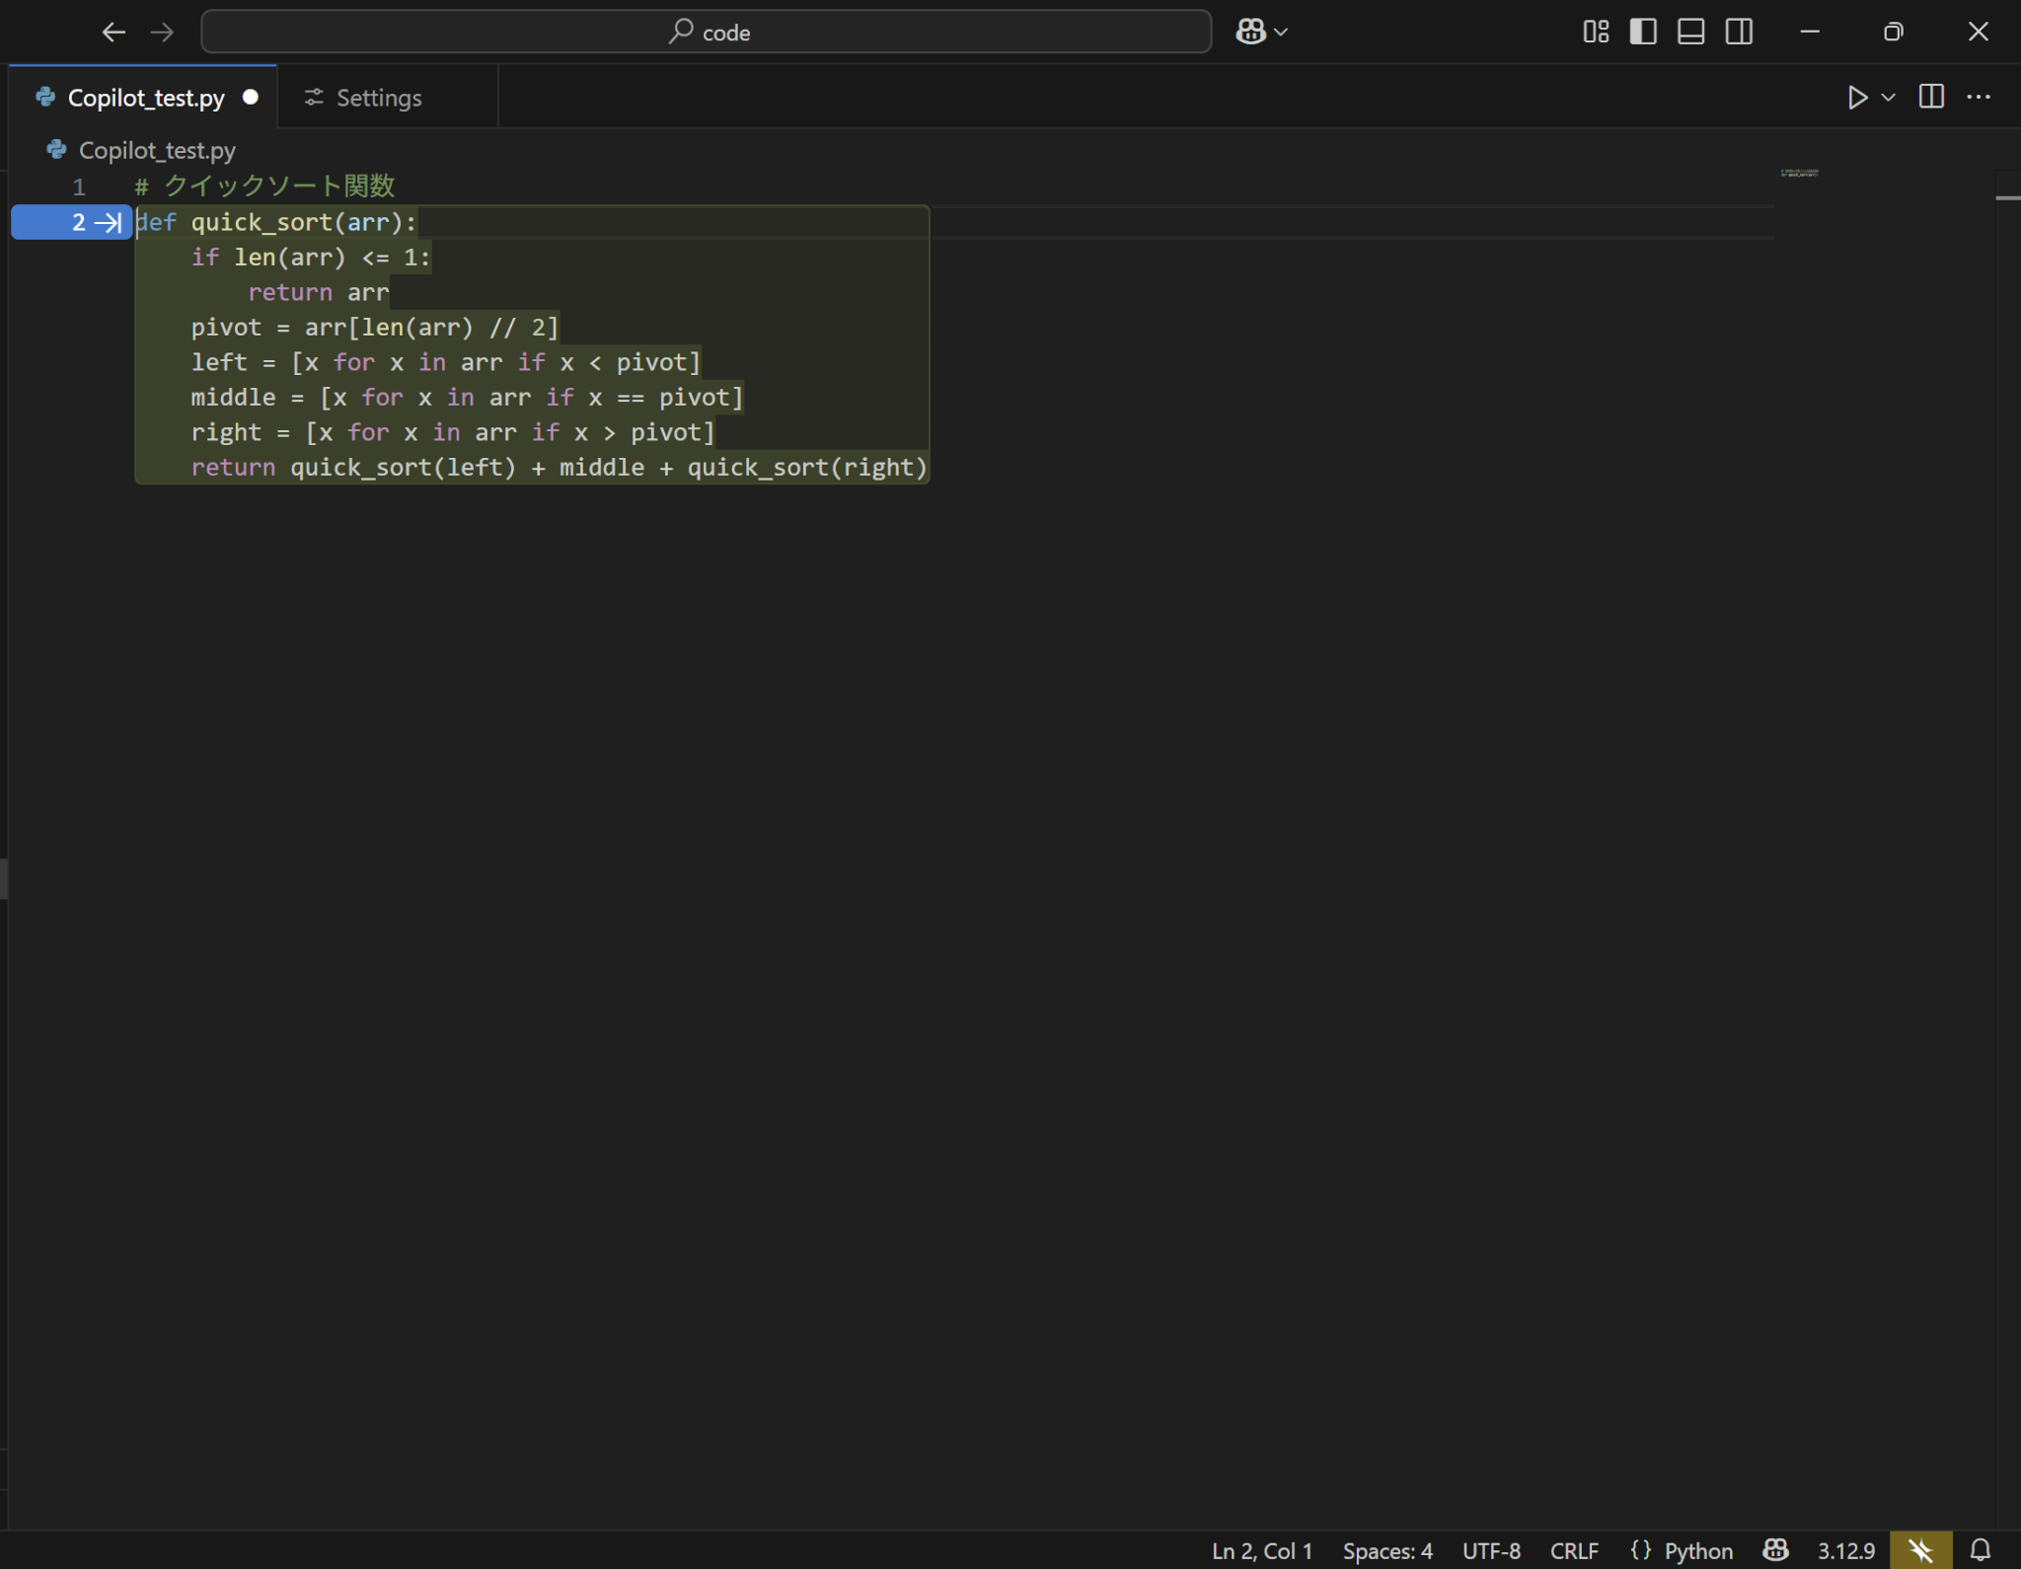Click the minimap code preview

point(1799,173)
